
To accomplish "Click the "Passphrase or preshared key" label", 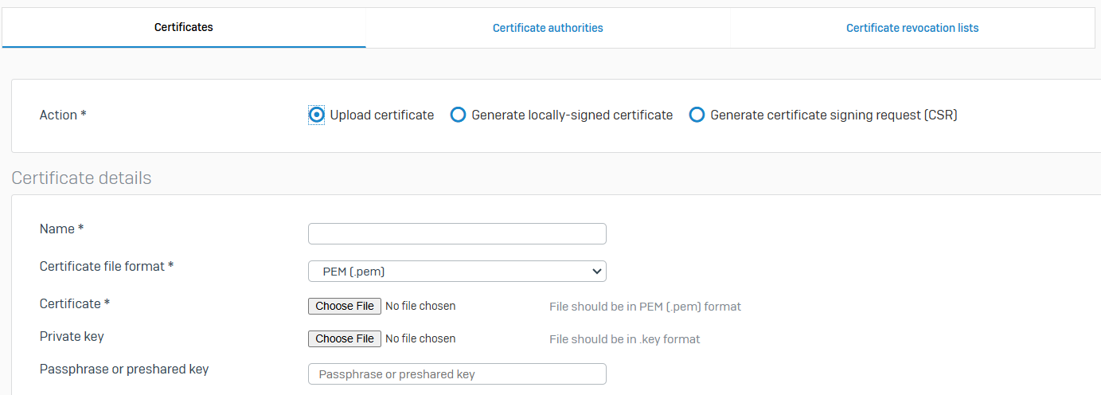I will [124, 370].
